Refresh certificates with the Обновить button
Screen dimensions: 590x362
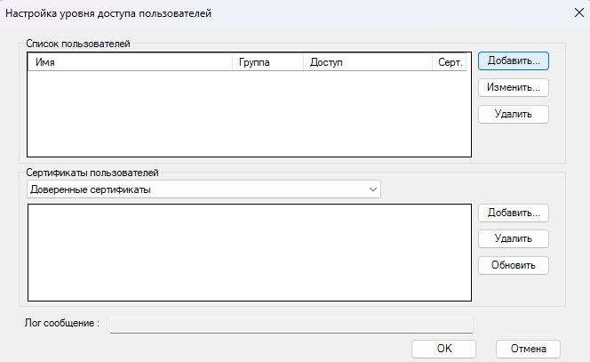point(513,265)
